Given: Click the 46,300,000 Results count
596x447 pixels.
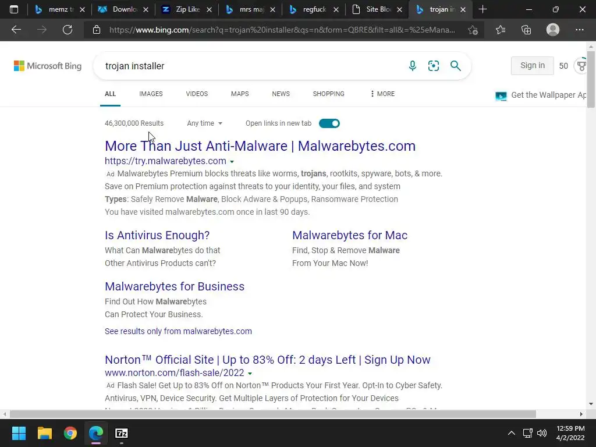Looking at the screenshot, I should (134, 123).
